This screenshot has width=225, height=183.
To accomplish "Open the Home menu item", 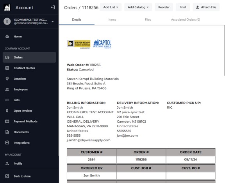I will 29,37.
